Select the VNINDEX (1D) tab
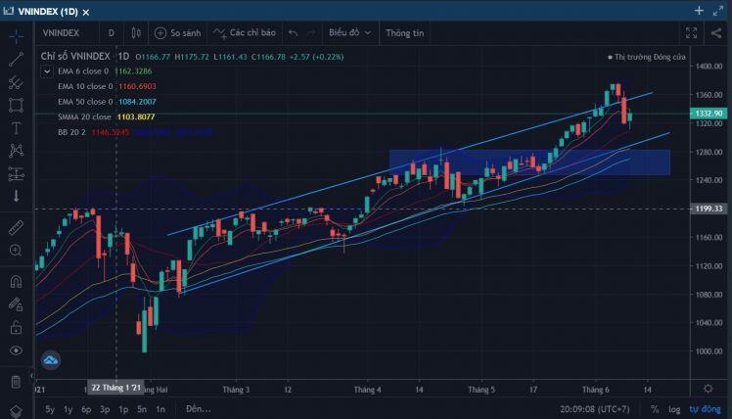Image resolution: width=732 pixels, height=419 pixels. point(48,12)
